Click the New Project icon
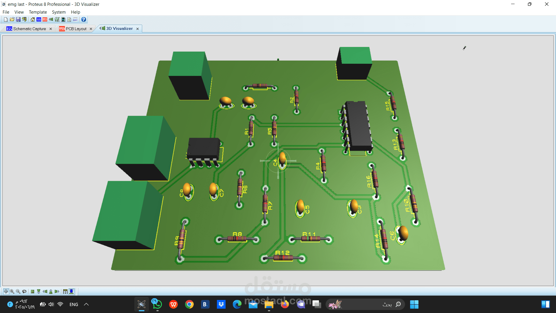Image resolution: width=556 pixels, height=313 pixels. 6,19
